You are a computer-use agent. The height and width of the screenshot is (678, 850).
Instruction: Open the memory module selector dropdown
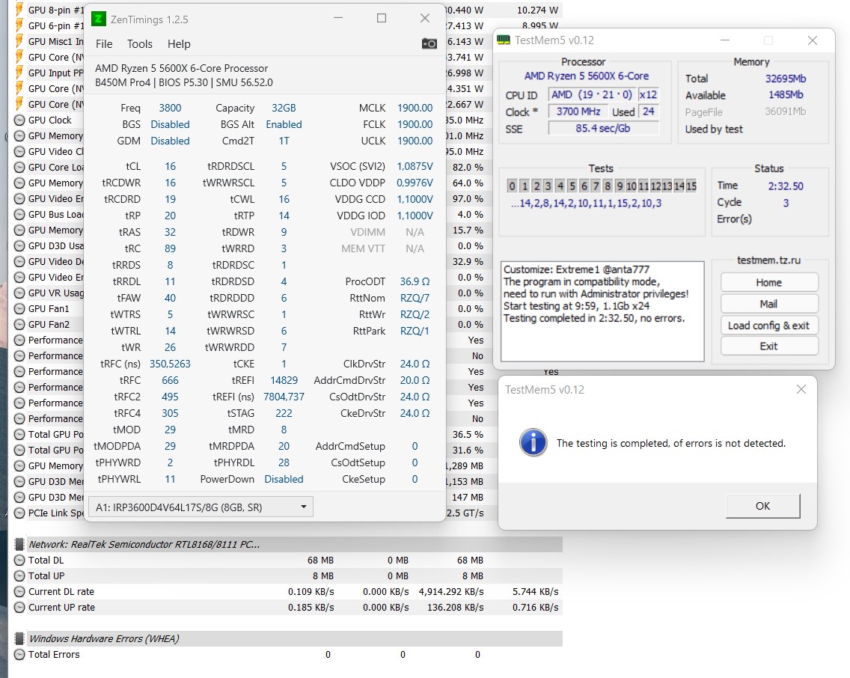201,507
